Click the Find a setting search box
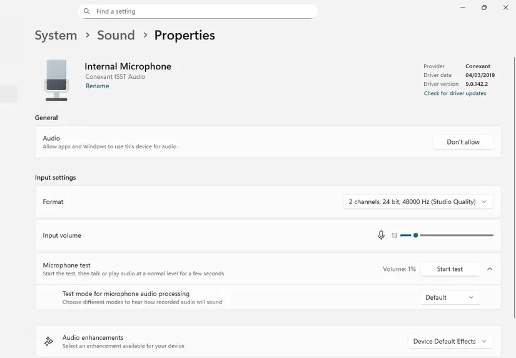The image size is (516, 358). 200,11
